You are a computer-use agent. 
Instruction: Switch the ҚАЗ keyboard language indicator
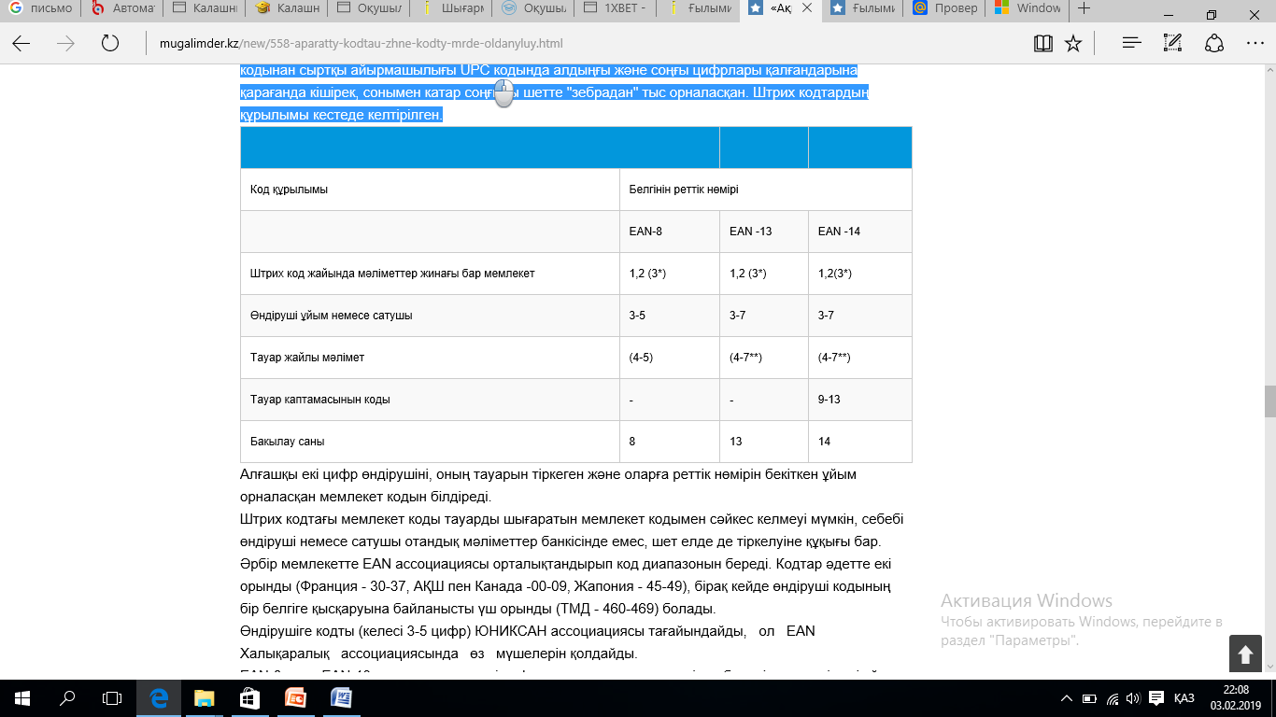tap(1184, 697)
